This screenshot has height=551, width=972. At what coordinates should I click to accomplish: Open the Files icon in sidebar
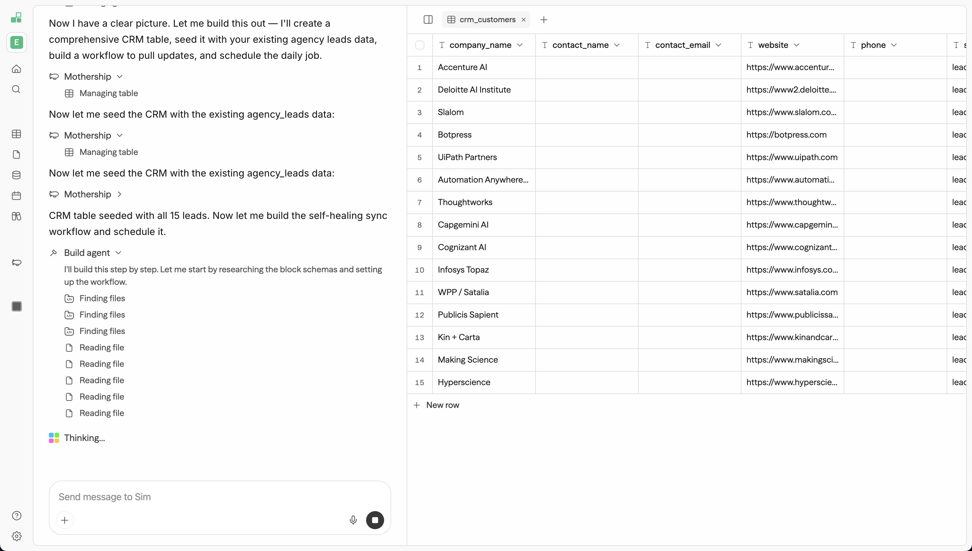(x=16, y=154)
